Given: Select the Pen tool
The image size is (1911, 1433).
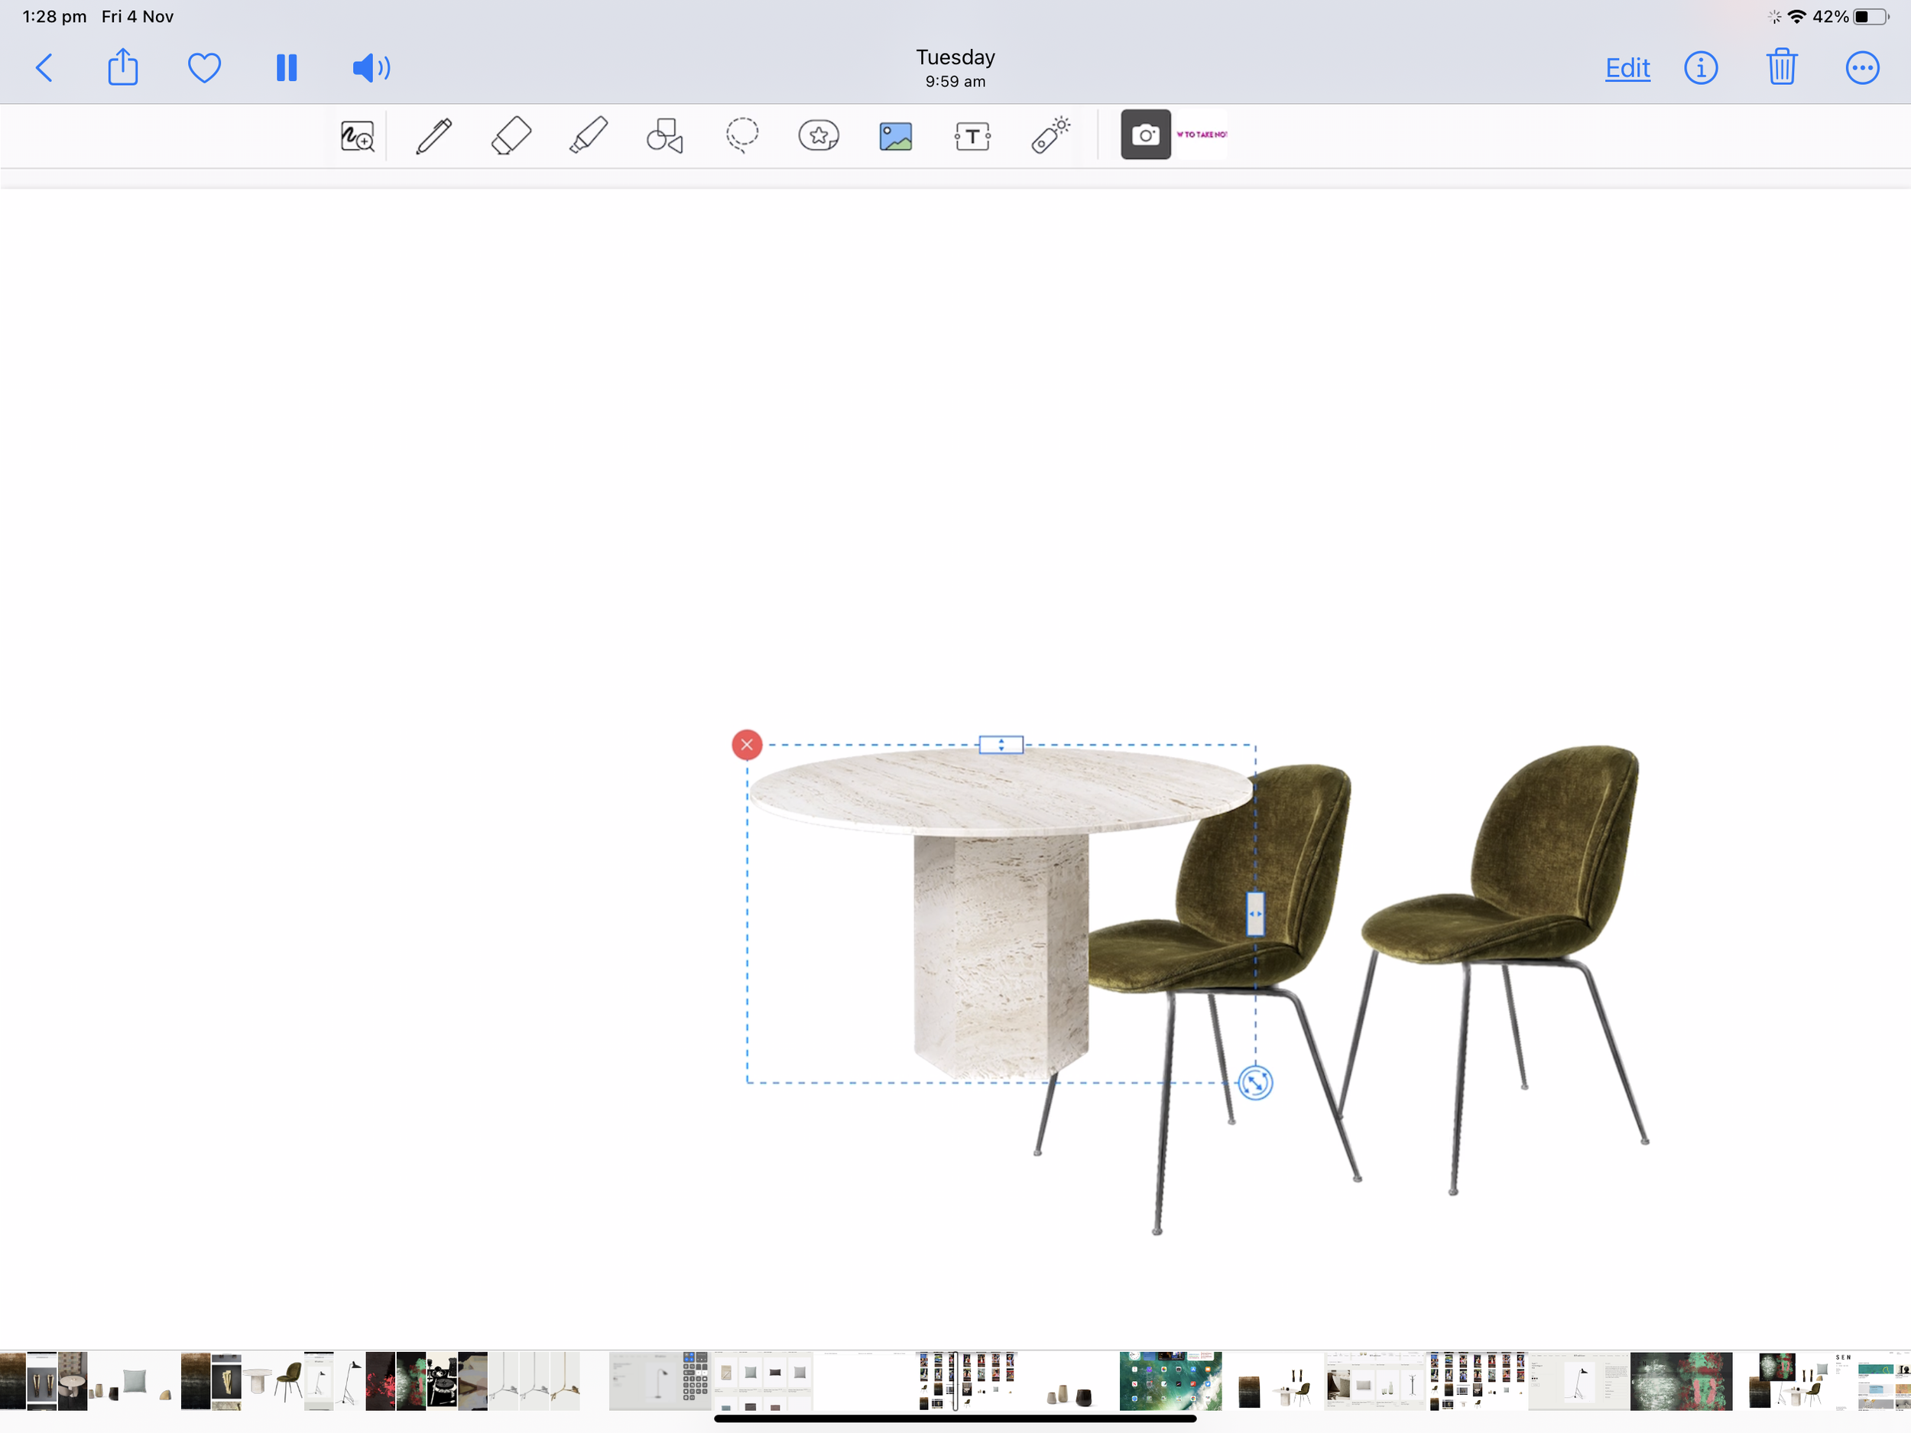Looking at the screenshot, I should point(433,137).
